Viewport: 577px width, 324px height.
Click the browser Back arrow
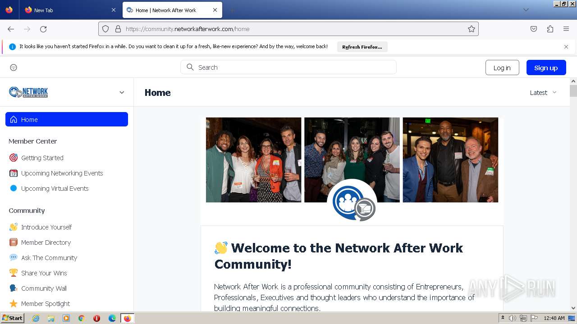pos(11,29)
